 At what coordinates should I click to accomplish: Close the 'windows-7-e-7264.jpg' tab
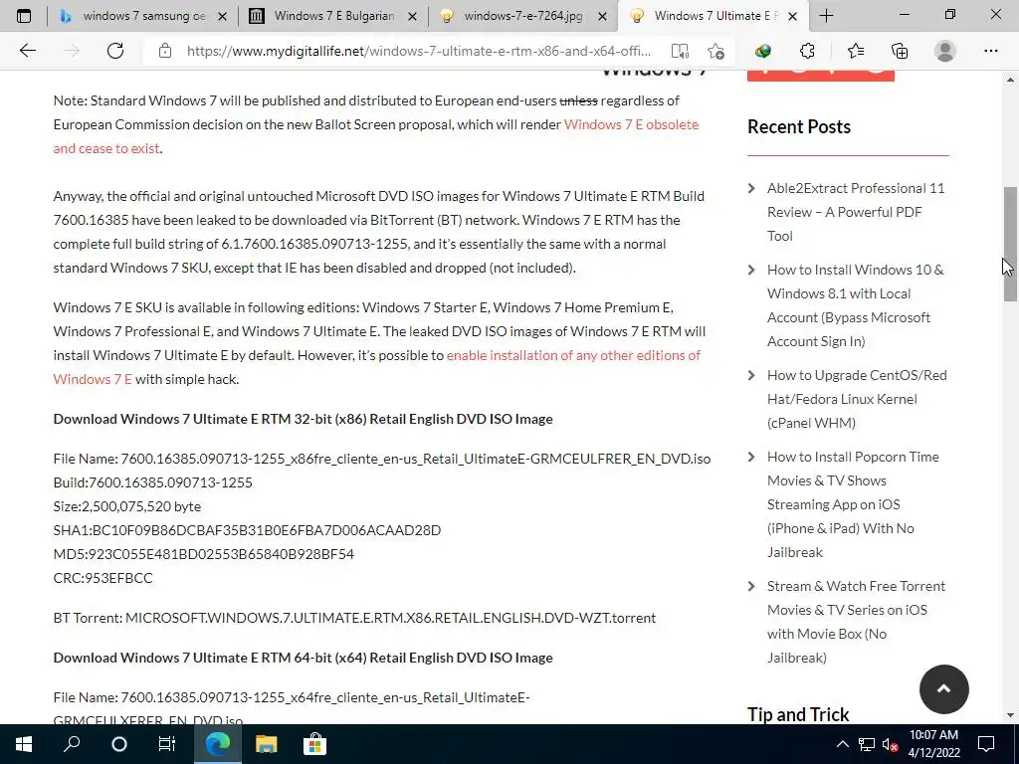pyautogui.click(x=602, y=16)
